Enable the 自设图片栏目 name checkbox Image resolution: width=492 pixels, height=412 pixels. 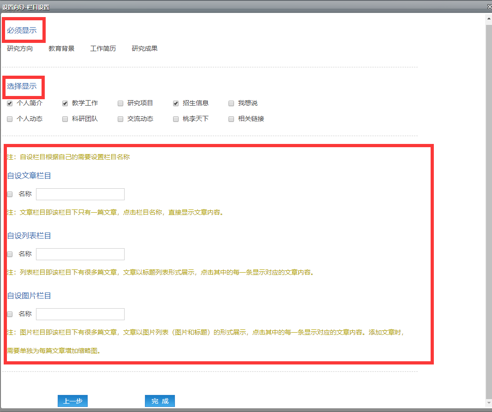(10, 314)
